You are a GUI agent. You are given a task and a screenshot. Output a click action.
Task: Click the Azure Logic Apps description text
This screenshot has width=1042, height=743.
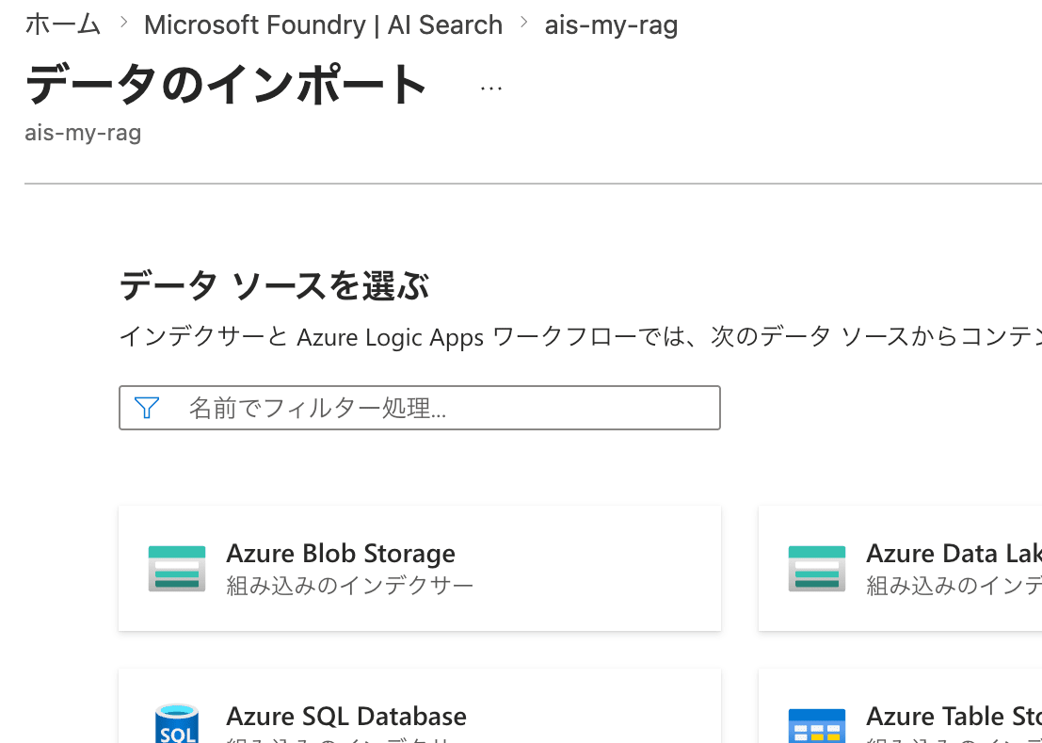coord(580,338)
